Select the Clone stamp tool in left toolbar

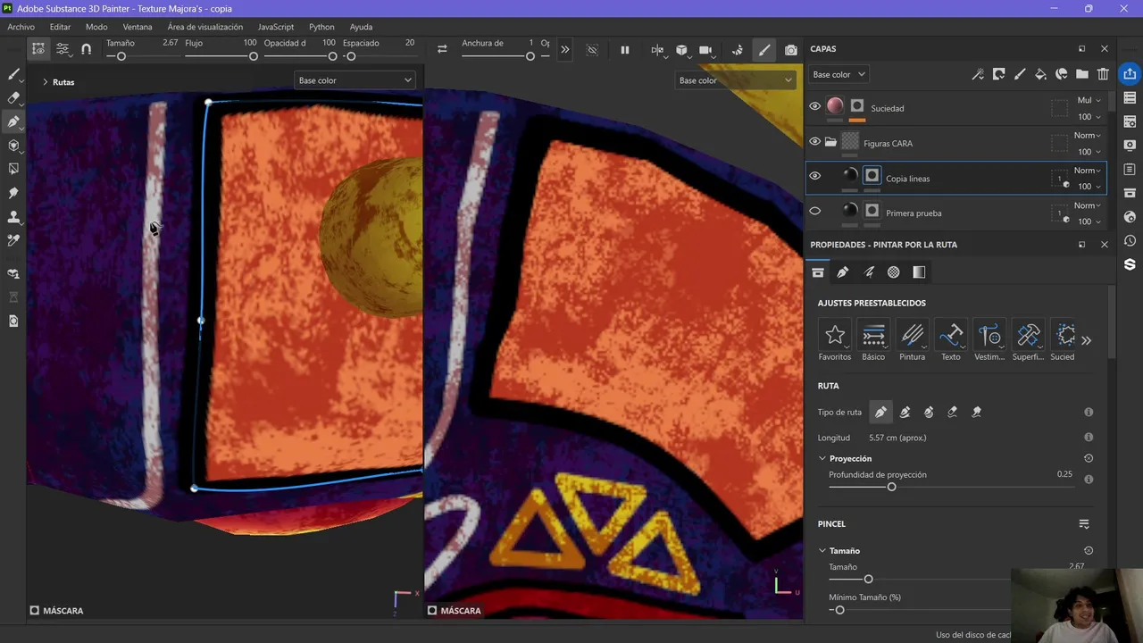click(13, 217)
